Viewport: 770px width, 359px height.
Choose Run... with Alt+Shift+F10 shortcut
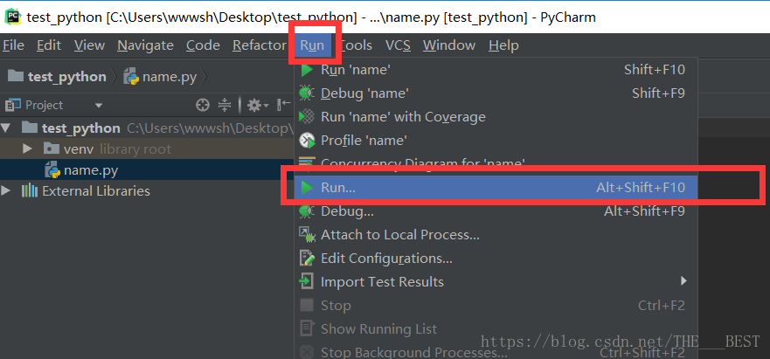tap(496, 188)
